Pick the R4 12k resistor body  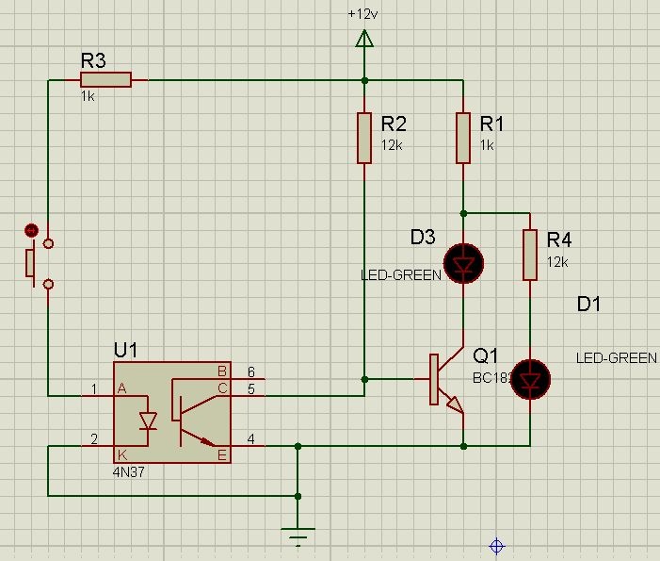click(530, 255)
